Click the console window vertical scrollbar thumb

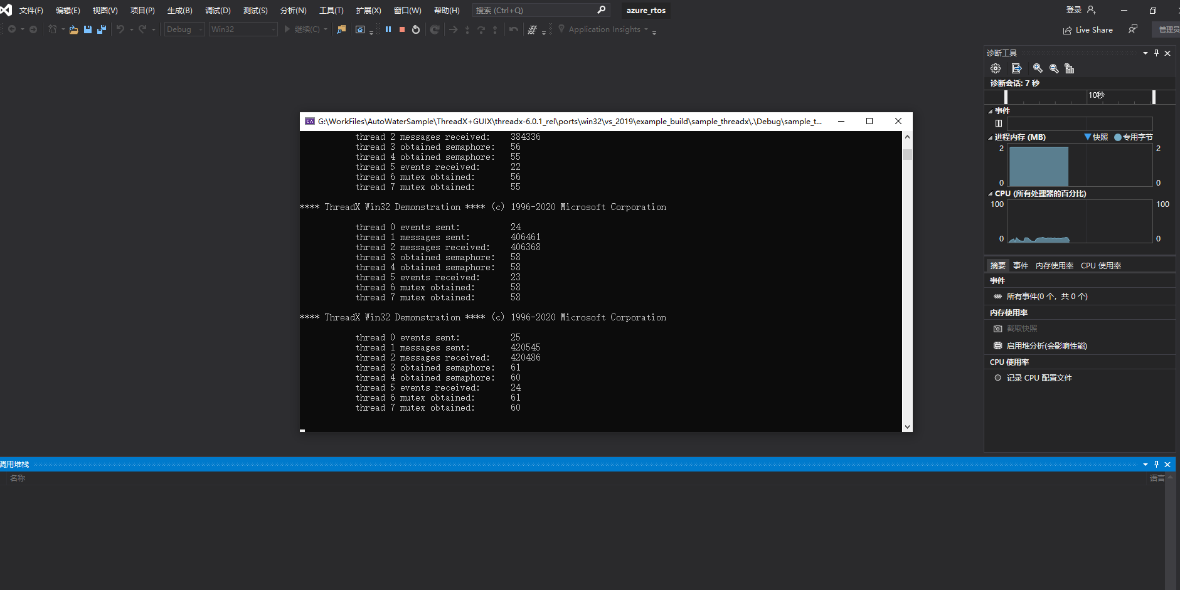coord(907,154)
